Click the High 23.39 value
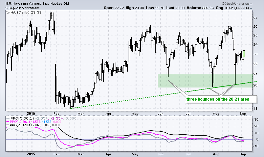Screen dimensions: 264x157 pos(135,8)
